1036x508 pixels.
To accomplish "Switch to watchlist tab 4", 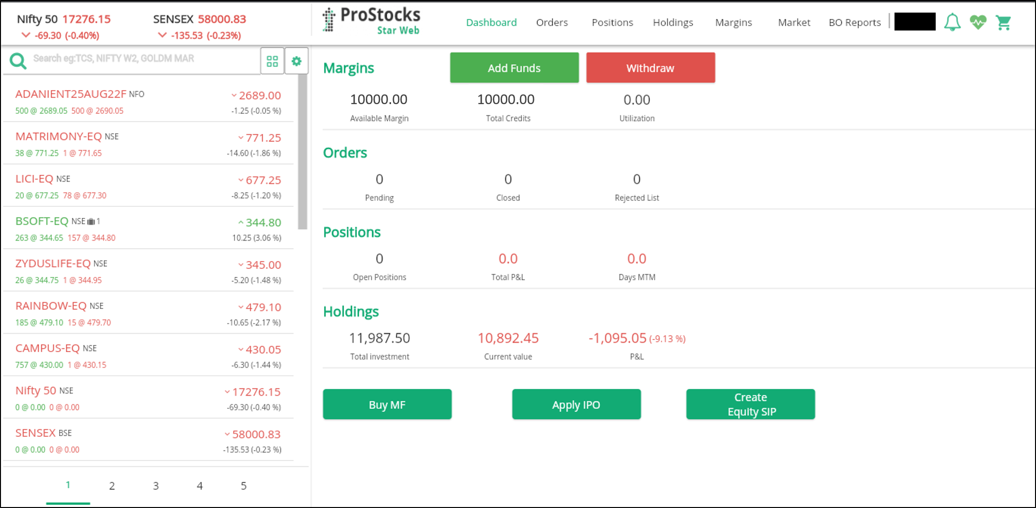I will pos(200,486).
